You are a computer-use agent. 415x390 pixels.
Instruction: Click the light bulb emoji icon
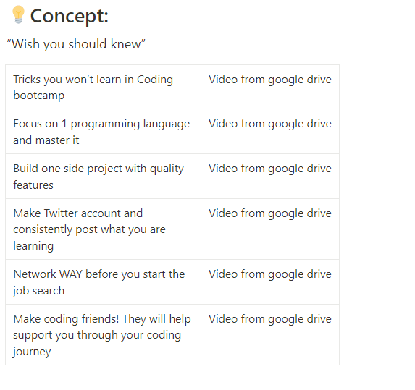point(18,14)
